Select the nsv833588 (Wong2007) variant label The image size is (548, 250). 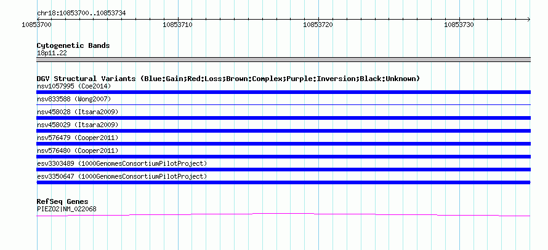click(x=74, y=100)
